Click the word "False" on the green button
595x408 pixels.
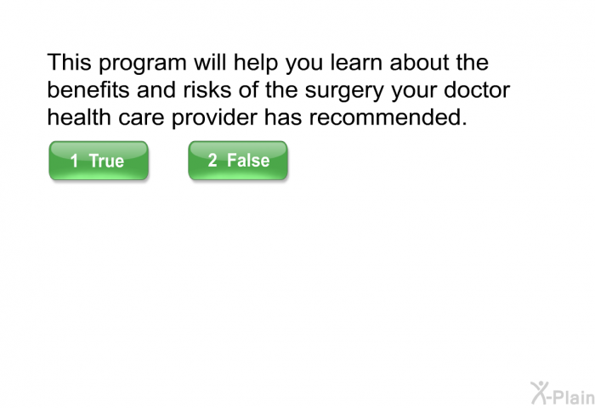(248, 160)
